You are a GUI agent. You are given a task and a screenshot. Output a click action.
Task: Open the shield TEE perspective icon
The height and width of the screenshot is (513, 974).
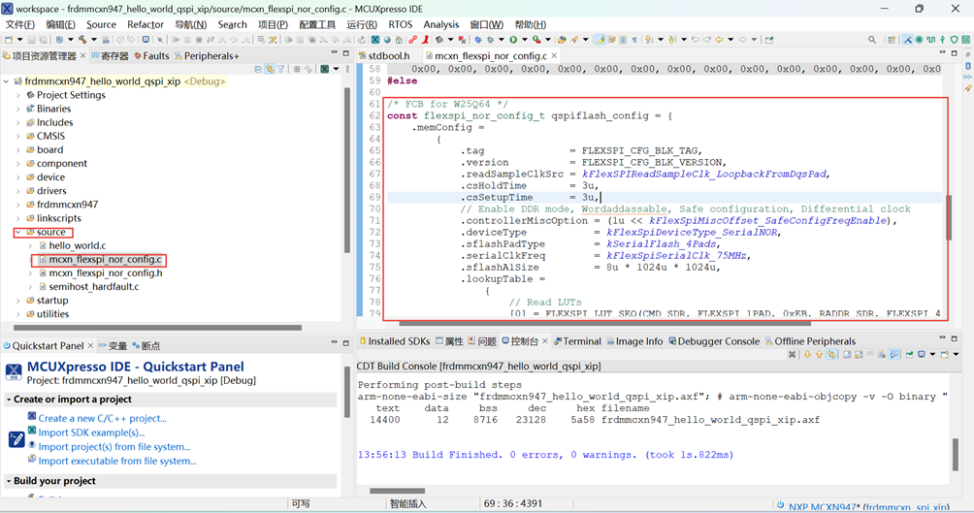pos(955,40)
